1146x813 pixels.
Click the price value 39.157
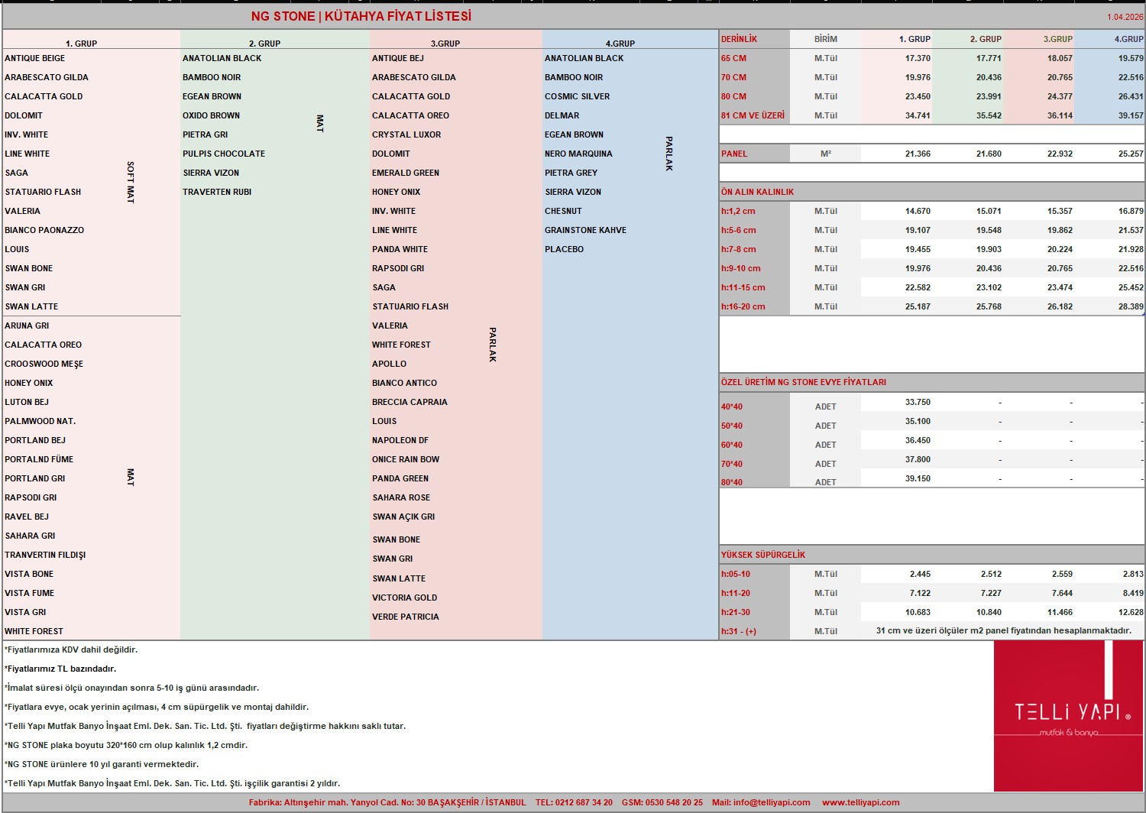(1131, 115)
